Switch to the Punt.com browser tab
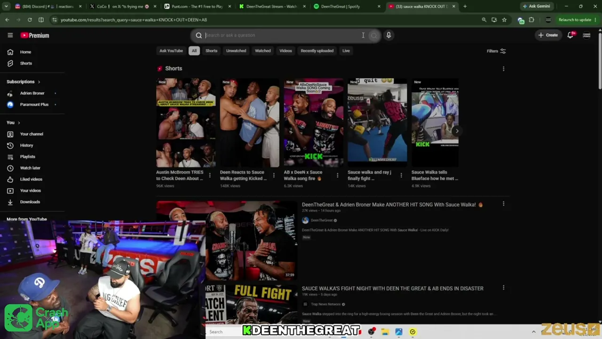The image size is (602, 339). [197, 7]
